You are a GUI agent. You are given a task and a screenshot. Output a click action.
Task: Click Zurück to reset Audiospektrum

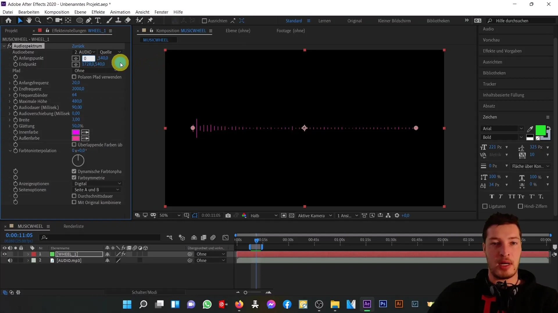click(78, 46)
